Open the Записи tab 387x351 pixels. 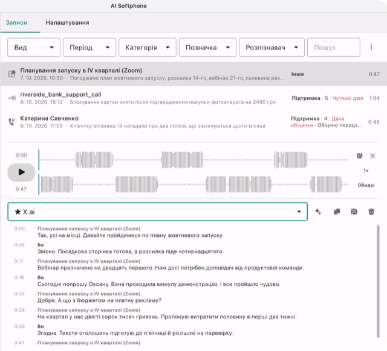pos(16,22)
